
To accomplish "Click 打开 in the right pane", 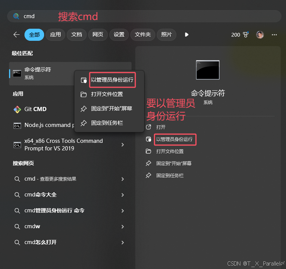I will [x=161, y=127].
